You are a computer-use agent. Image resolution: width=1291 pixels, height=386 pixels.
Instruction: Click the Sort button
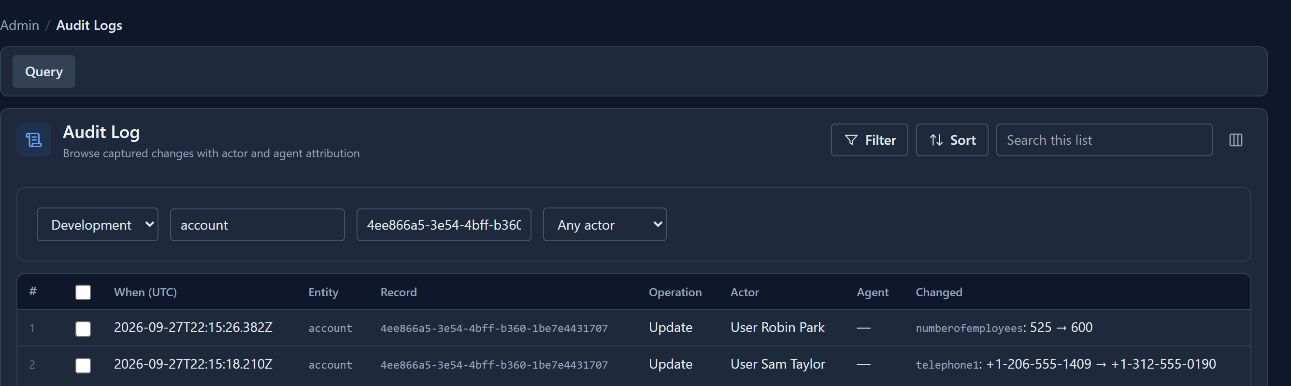coord(952,140)
